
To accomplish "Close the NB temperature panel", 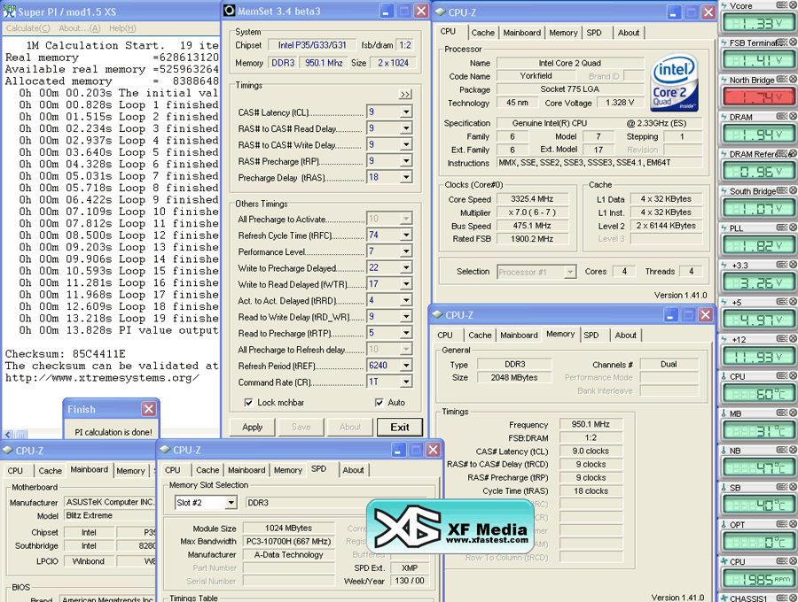I will coord(793,450).
